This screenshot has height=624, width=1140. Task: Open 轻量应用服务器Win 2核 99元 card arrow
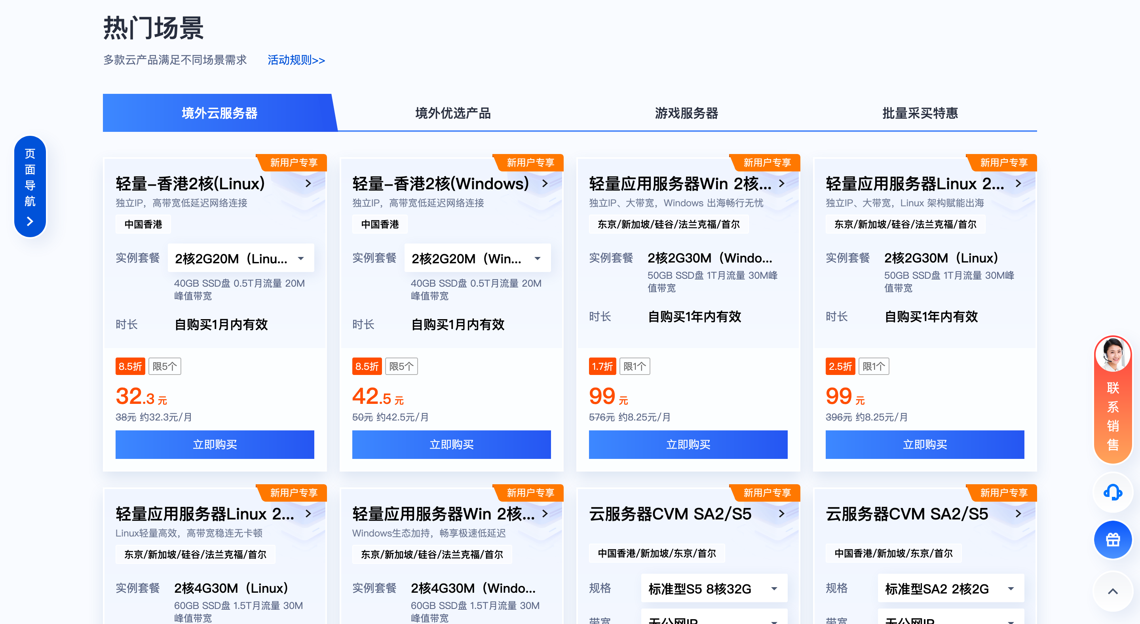tap(781, 183)
